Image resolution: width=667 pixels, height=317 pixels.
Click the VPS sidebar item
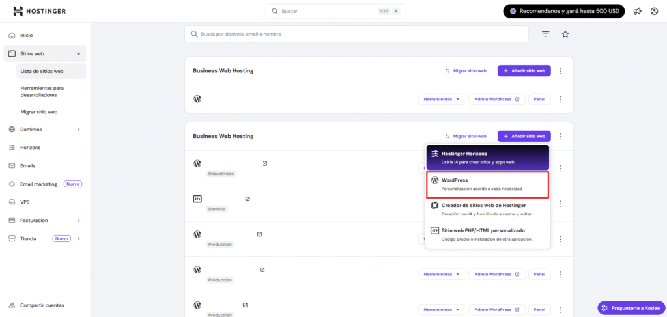[x=25, y=202]
